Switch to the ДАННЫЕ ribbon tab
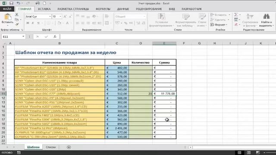 (123, 9)
